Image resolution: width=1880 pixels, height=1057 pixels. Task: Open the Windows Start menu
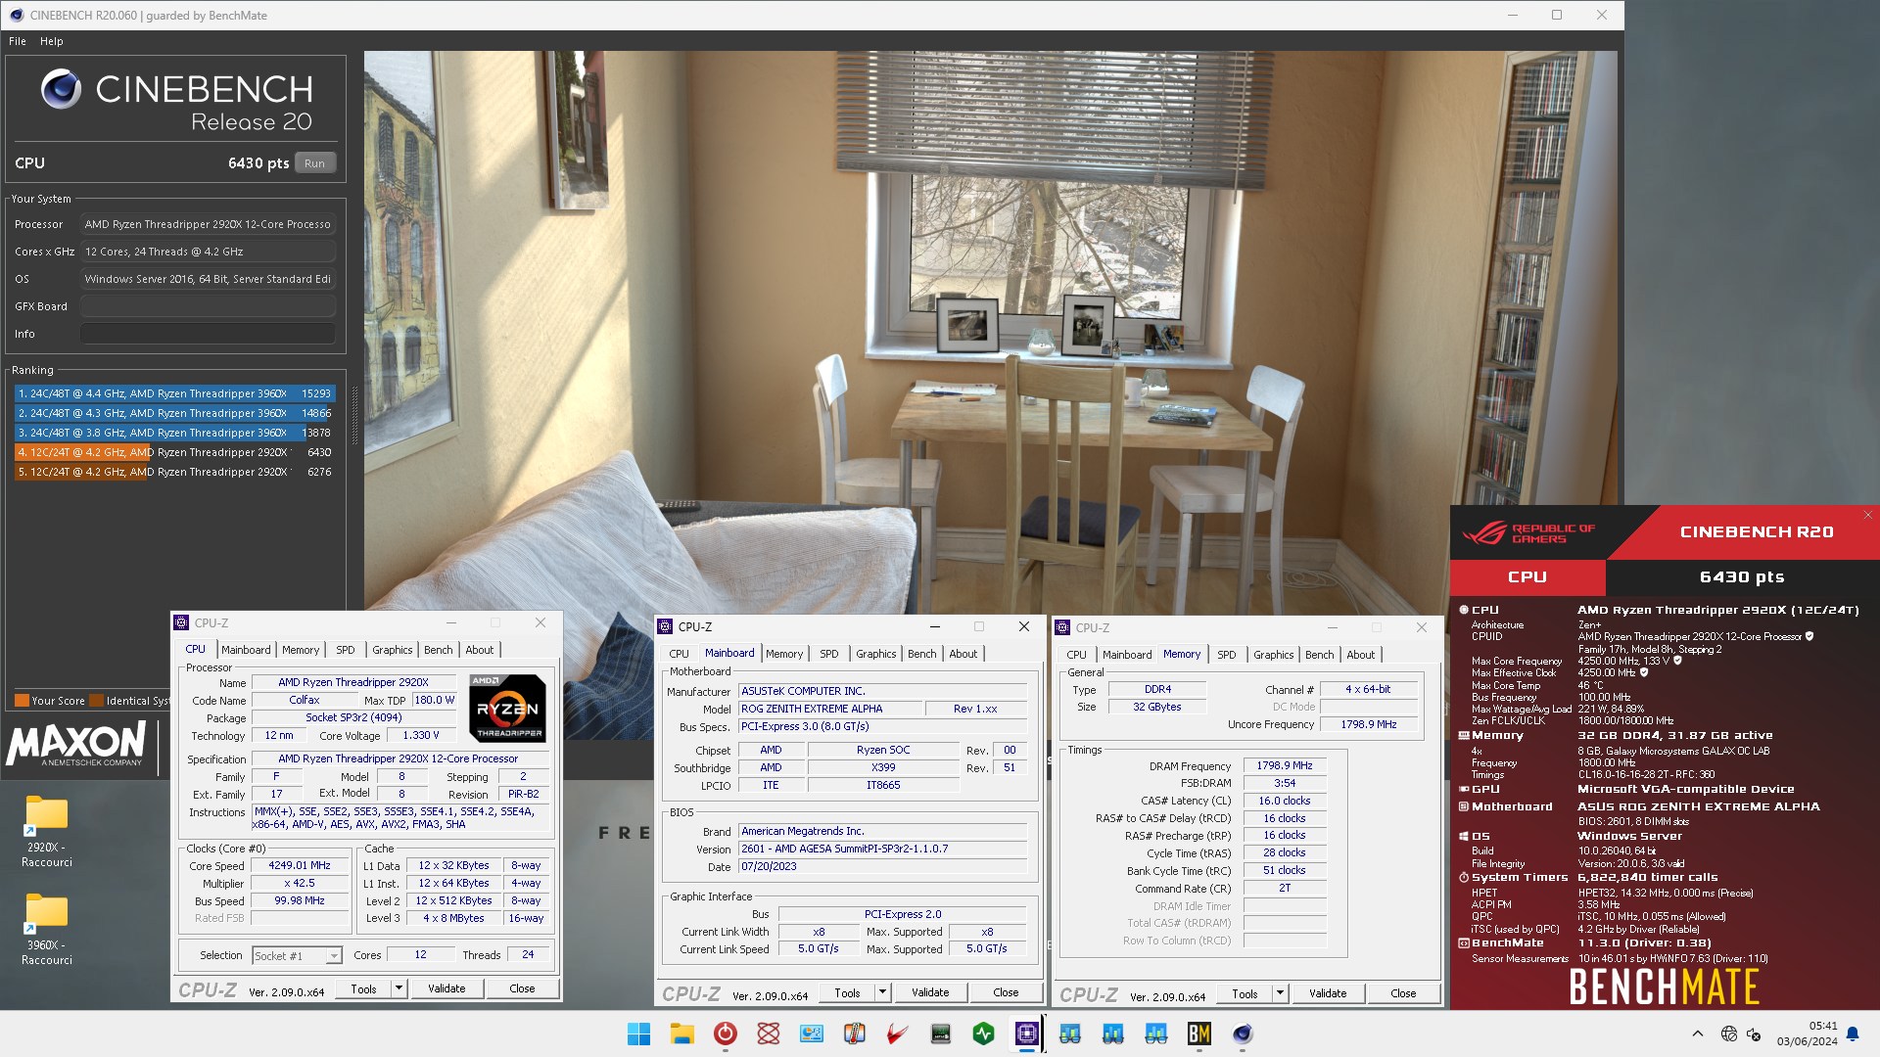tap(638, 1034)
